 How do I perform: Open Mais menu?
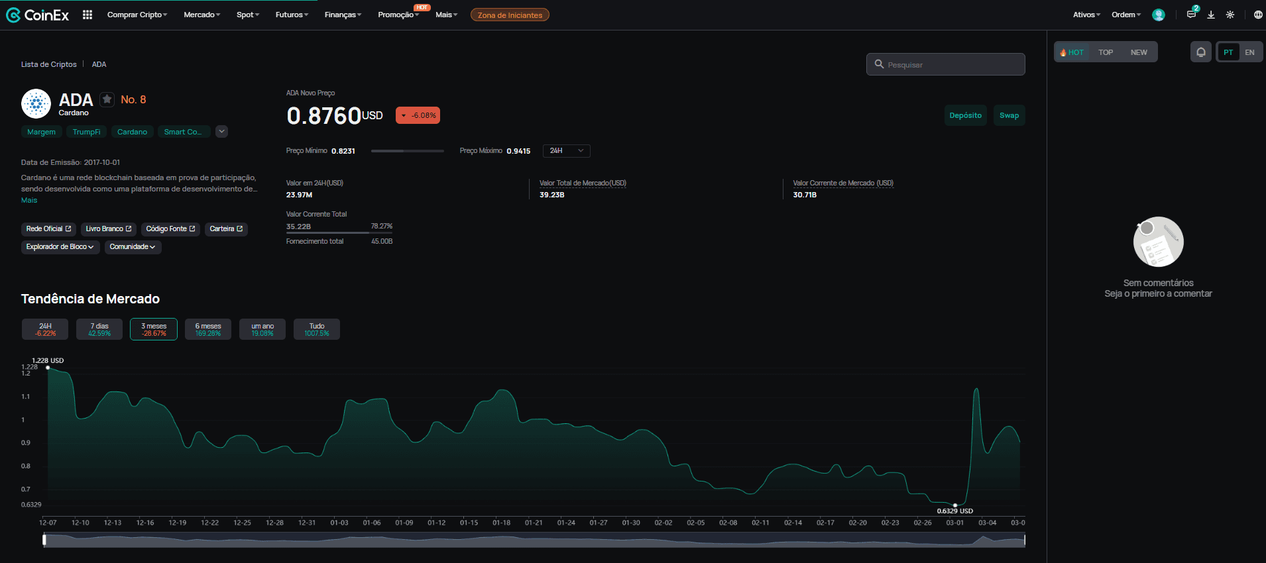click(446, 15)
